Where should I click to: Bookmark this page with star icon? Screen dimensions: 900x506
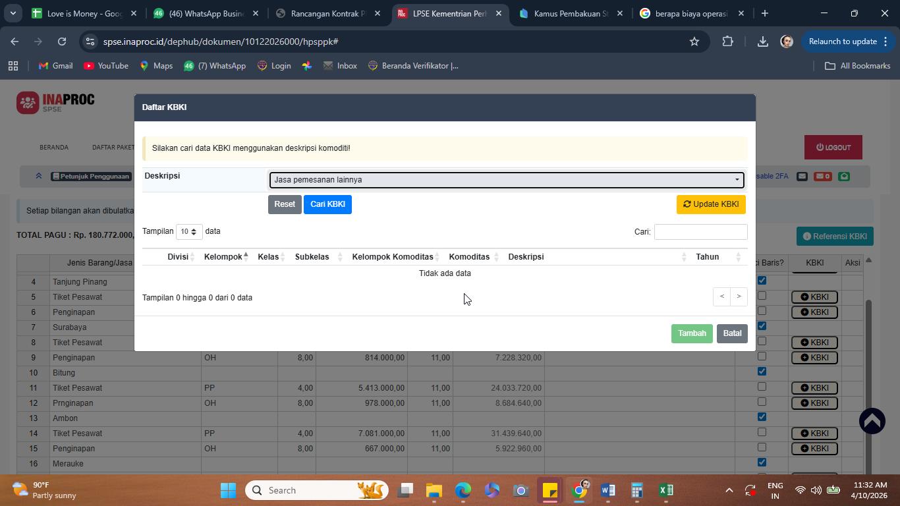point(694,42)
